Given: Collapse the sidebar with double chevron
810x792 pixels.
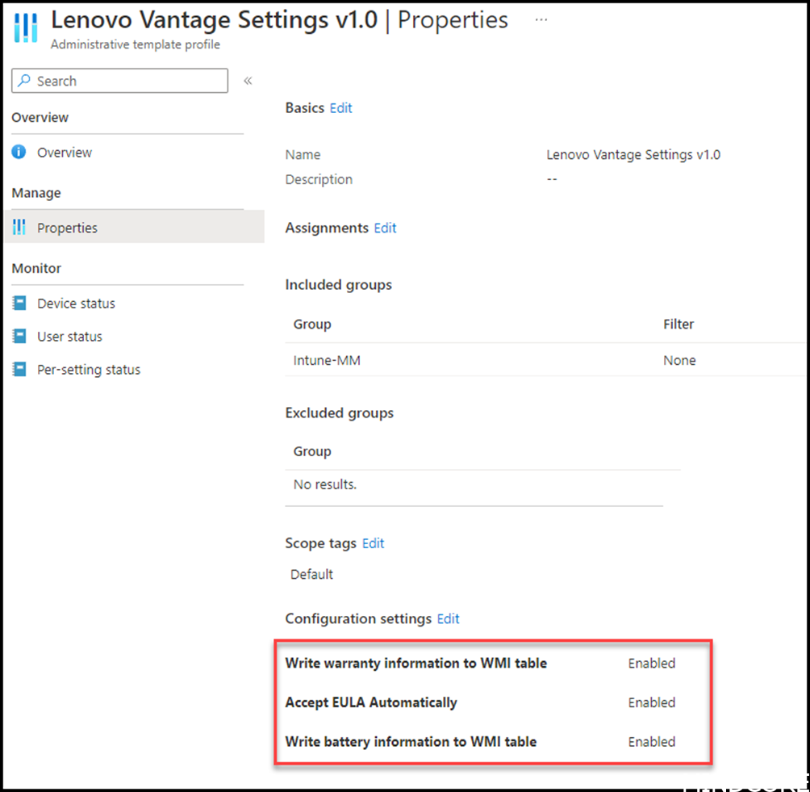Looking at the screenshot, I should point(248,81).
